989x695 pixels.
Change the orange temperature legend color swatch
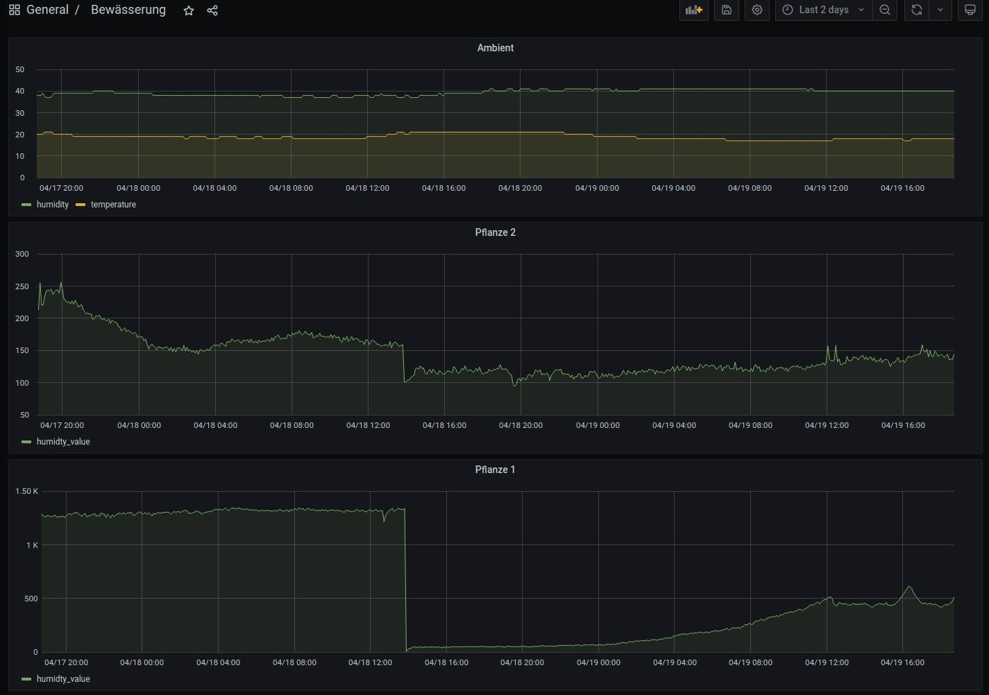point(81,205)
